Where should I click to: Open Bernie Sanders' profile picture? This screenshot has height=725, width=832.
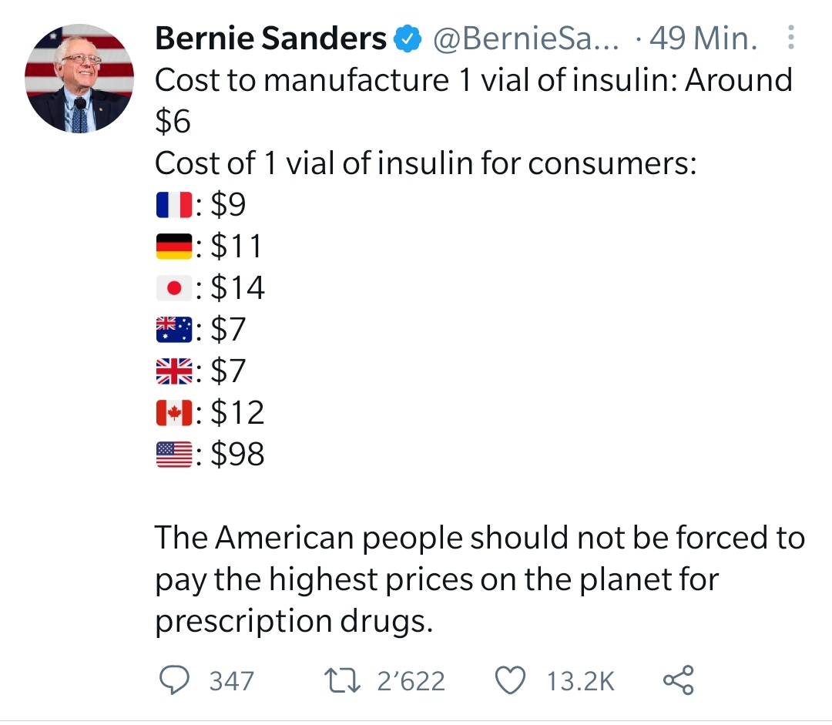(79, 79)
